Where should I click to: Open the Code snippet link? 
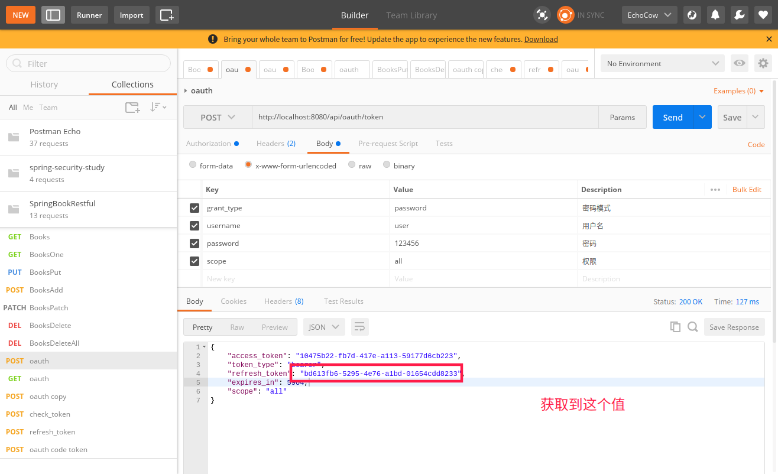tap(756, 144)
